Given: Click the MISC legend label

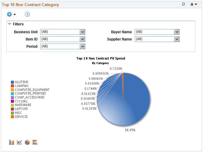Looking at the screenshot, I should pyautogui.click(x=18, y=113).
